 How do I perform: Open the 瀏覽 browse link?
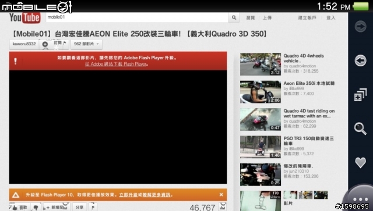click(250, 18)
